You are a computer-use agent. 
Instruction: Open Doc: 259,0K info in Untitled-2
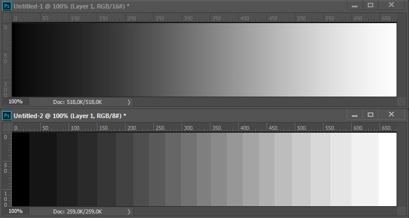[78, 211]
